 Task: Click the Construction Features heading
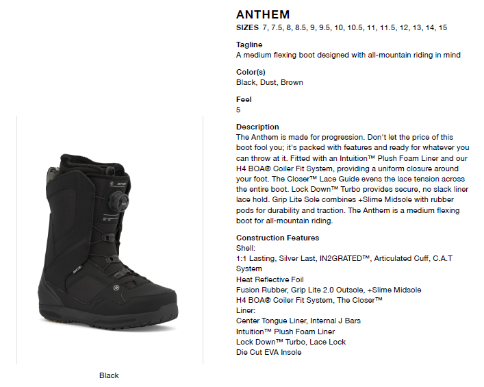click(x=277, y=238)
